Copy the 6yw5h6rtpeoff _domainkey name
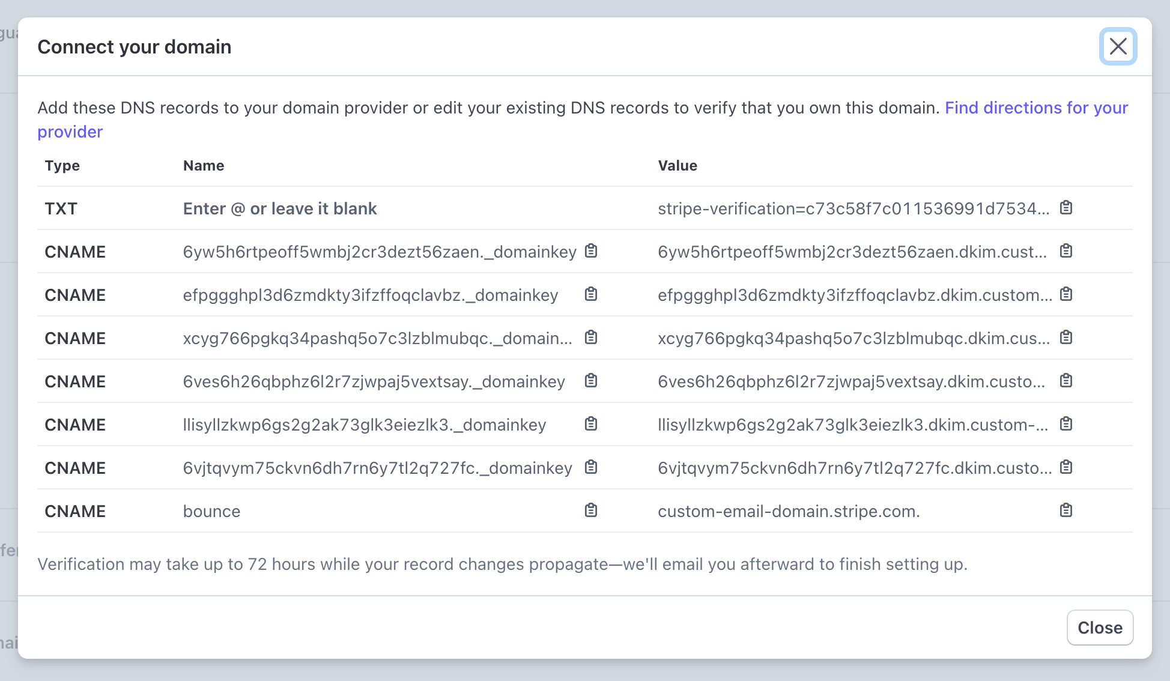The image size is (1170, 681). (x=591, y=251)
